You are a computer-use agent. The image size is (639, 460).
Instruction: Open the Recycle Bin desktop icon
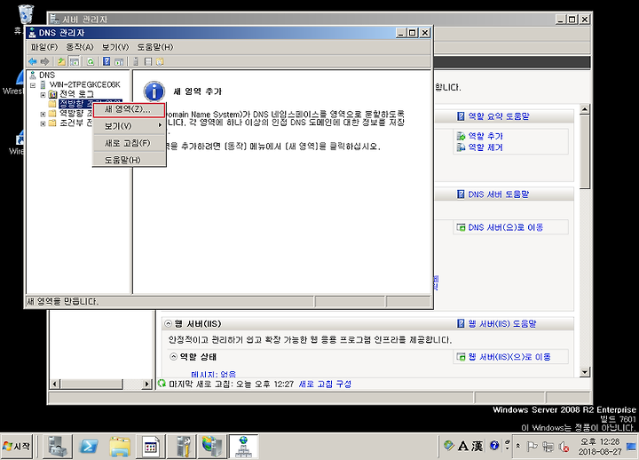coord(26,15)
